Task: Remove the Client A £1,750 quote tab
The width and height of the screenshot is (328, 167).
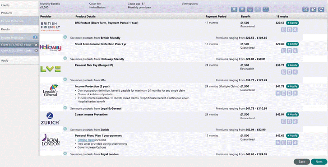Action: point(36,51)
